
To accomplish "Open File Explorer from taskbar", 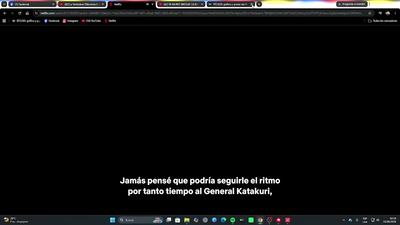I will (187, 220).
